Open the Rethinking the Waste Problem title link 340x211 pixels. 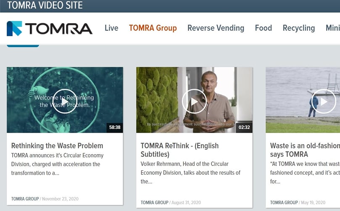click(57, 146)
